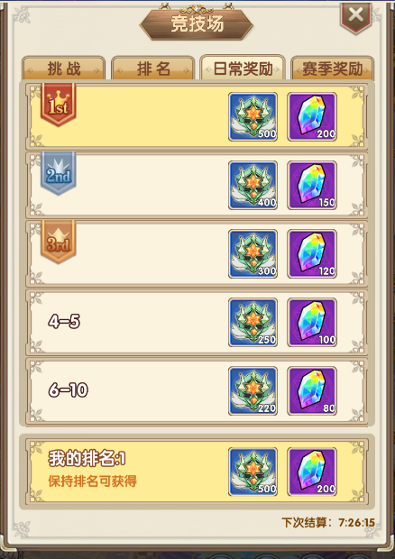
Task: Open the 赛季奖励 tab
Action: point(333,69)
